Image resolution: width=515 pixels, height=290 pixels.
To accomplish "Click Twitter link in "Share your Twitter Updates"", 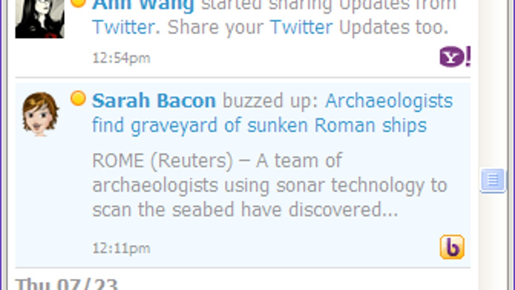I will click(301, 27).
